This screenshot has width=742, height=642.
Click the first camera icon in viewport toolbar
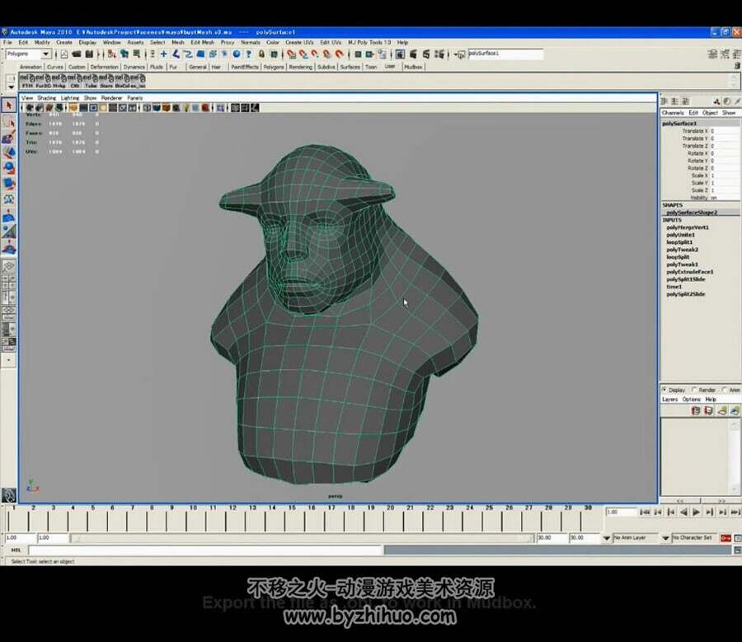click(30, 108)
